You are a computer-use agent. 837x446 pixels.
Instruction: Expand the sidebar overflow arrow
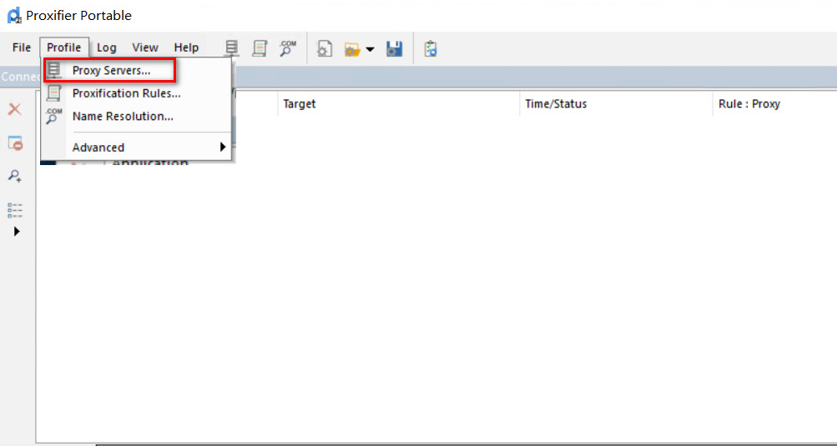point(16,231)
